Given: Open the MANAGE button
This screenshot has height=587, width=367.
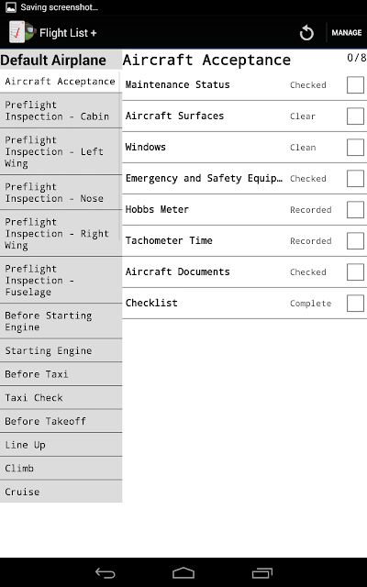Looking at the screenshot, I should (x=347, y=33).
